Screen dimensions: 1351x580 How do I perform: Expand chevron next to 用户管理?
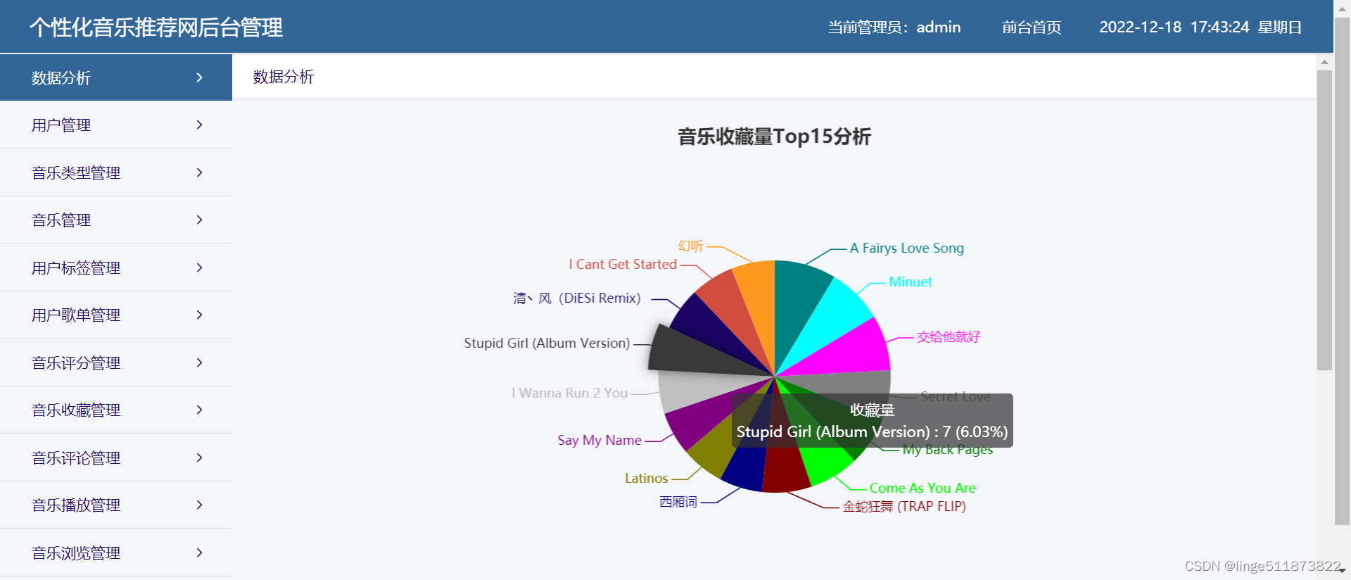(x=200, y=125)
